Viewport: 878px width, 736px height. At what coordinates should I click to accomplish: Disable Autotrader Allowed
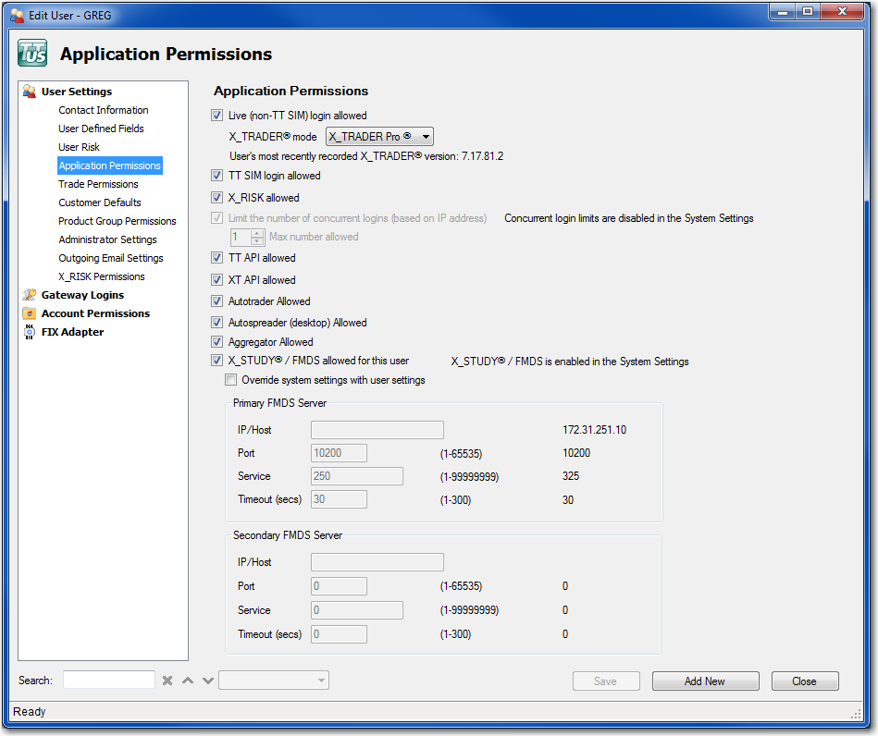[217, 301]
